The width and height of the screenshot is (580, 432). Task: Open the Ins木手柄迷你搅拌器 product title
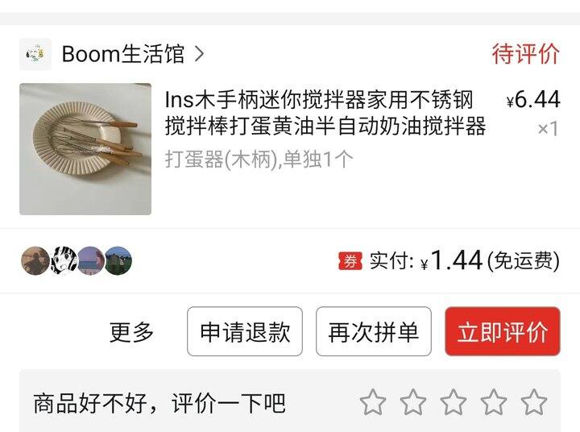click(325, 113)
